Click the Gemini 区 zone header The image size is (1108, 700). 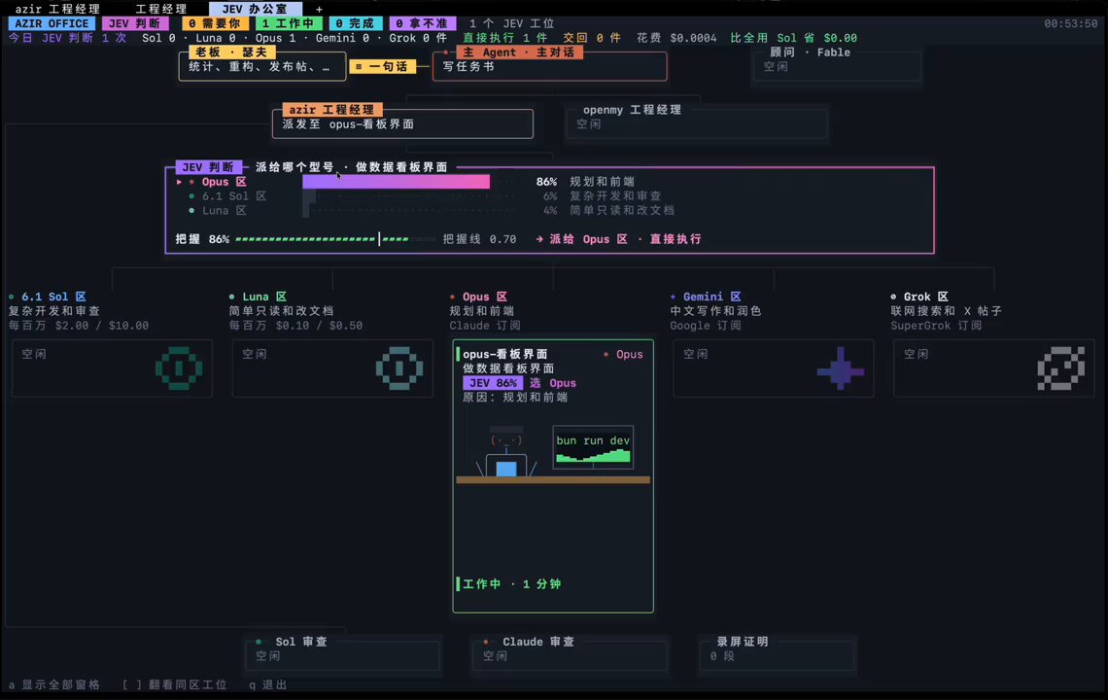pyautogui.click(x=706, y=297)
